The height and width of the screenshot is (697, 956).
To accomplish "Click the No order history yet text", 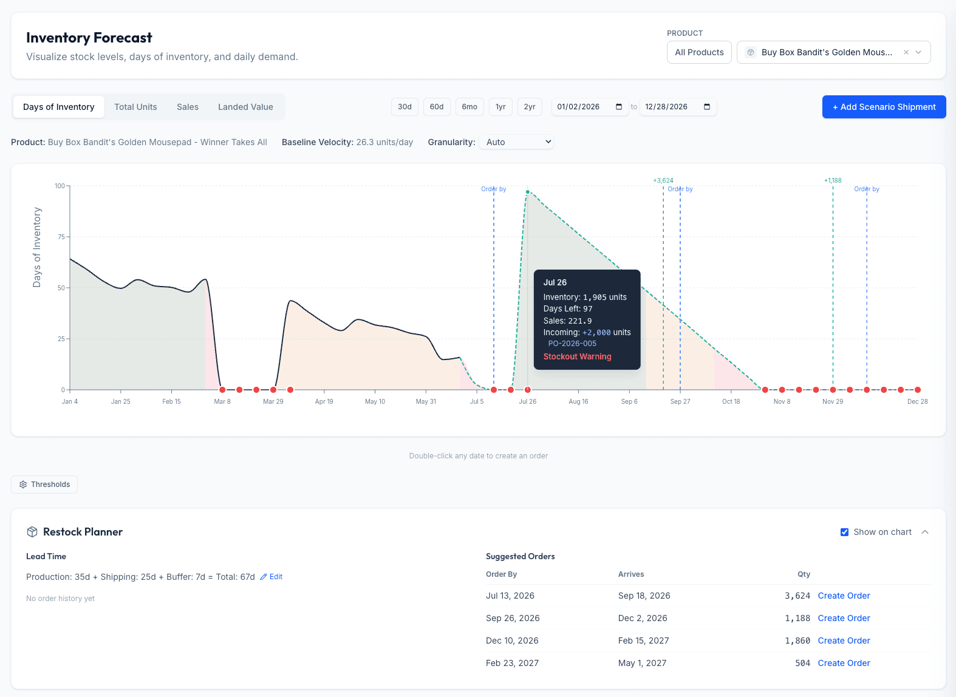I will point(61,599).
